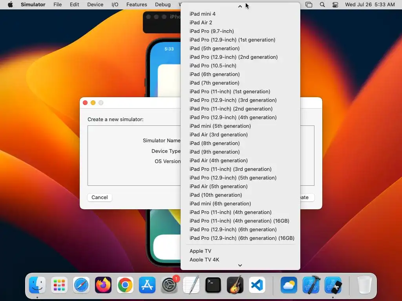Choose iPad mini (5th generation)
Screen dimensions: 402x301
[241, 126]
